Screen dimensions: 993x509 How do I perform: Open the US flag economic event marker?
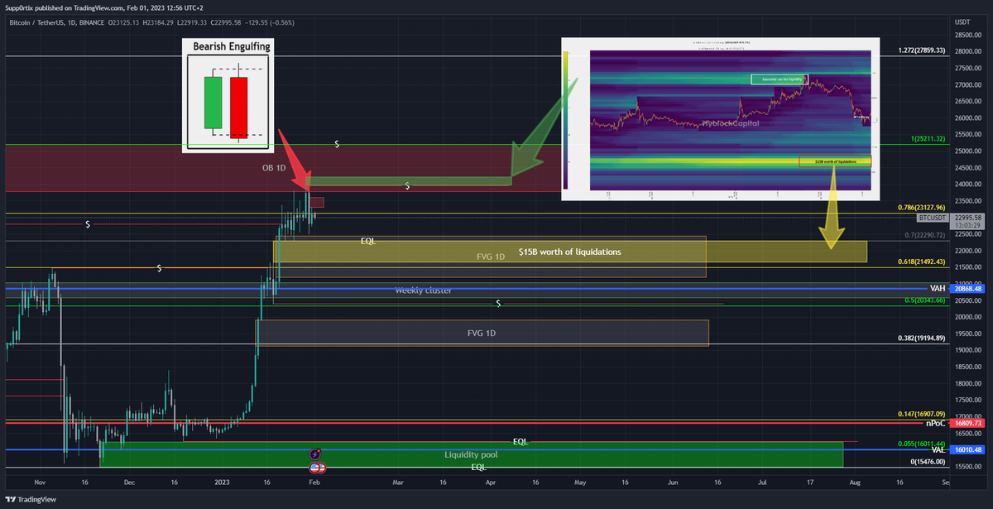pyautogui.click(x=316, y=468)
